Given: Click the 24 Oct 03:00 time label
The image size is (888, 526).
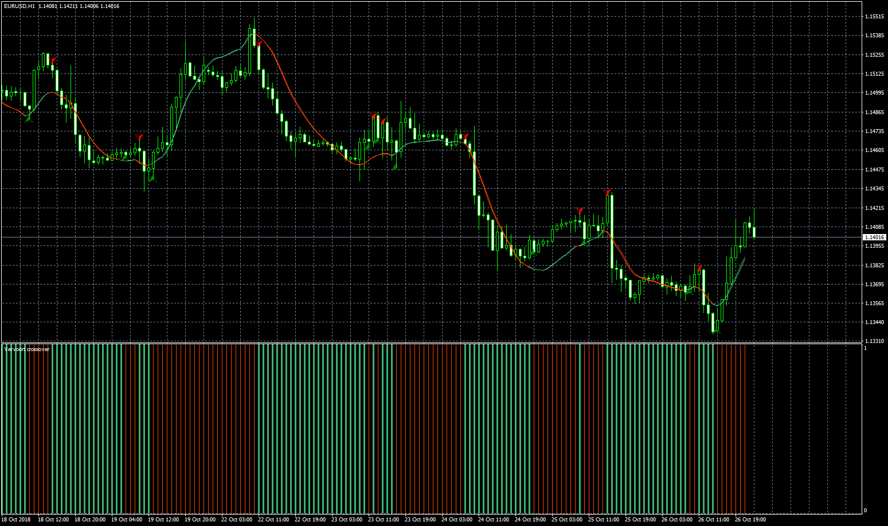Looking at the screenshot, I should tap(457, 520).
